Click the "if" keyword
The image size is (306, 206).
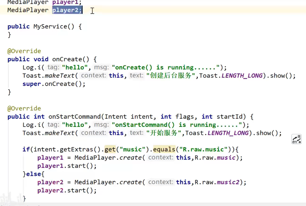[26, 149]
